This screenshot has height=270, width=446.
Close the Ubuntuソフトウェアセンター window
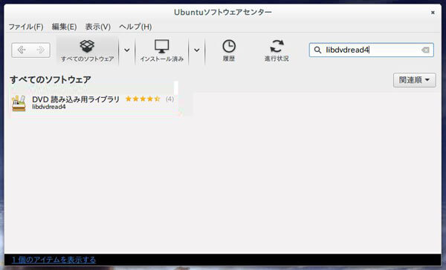click(433, 13)
